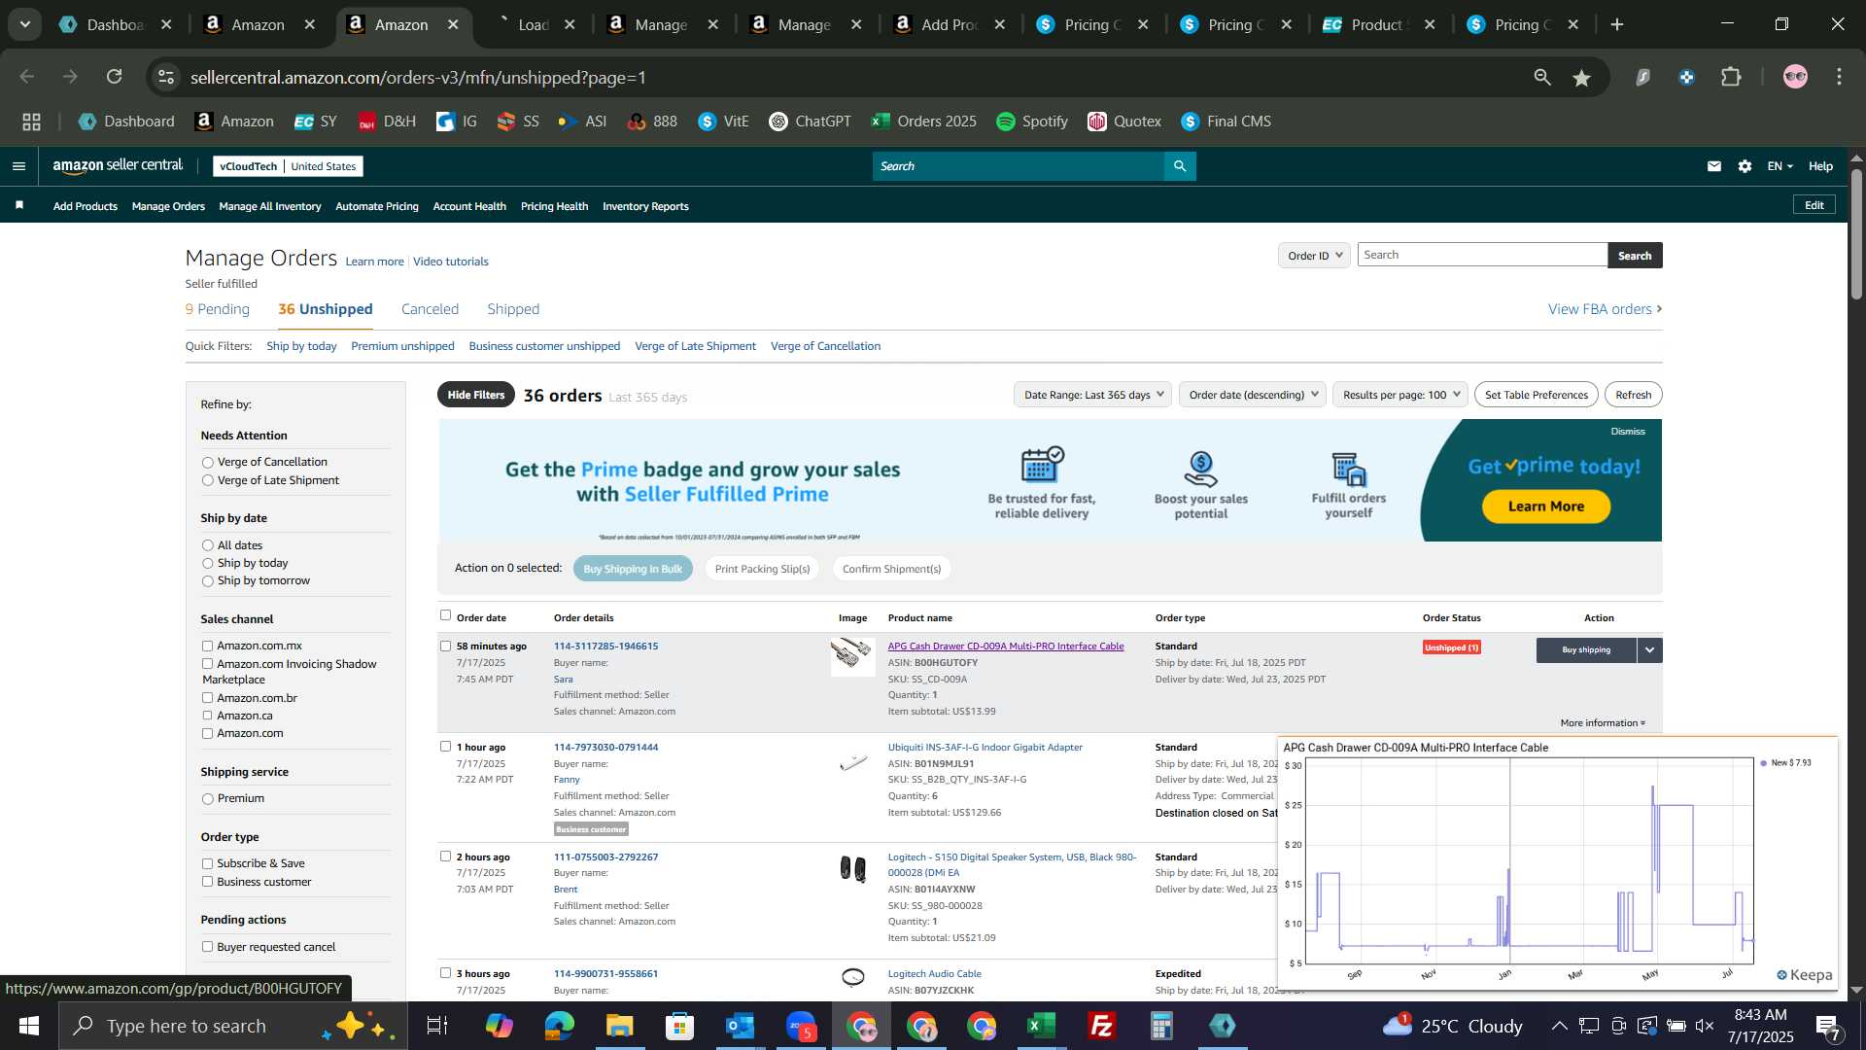Select the Ship by tomorrow radio option
This screenshot has height=1050, width=1866.
(x=207, y=581)
